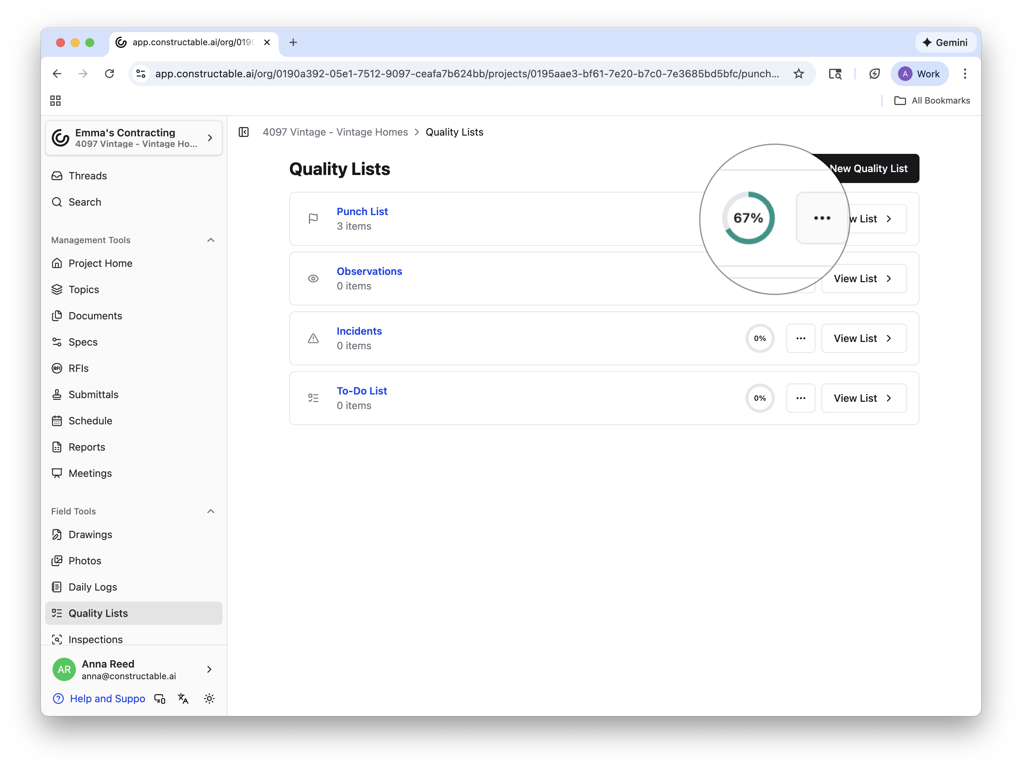Click the device display icon in footer

(160, 699)
